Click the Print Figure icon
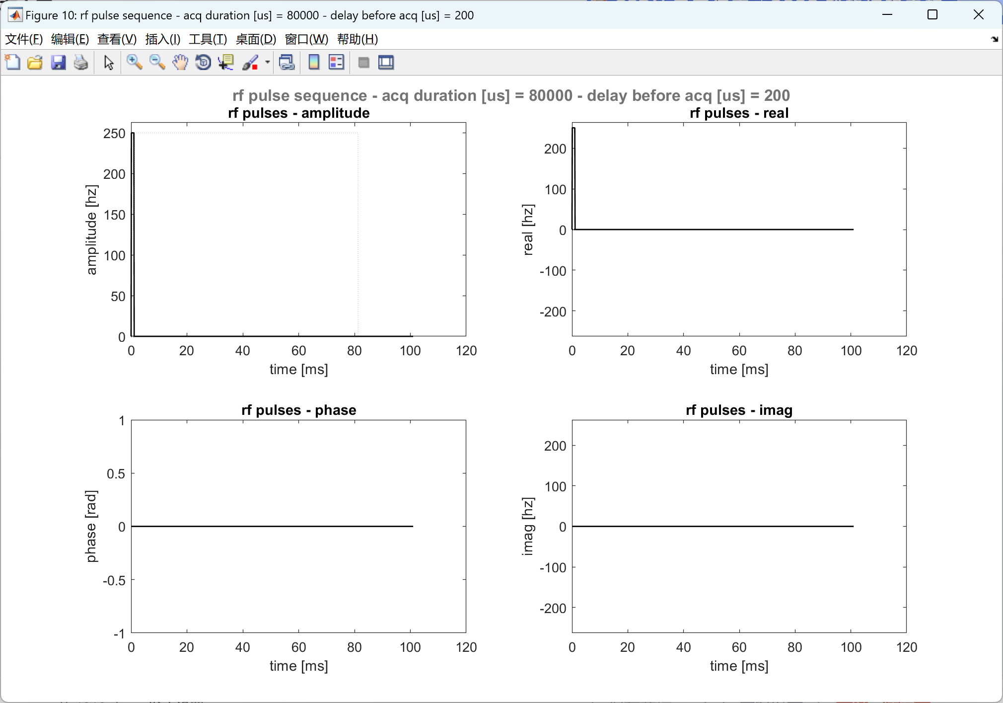Screen dimensions: 1003x703 (80, 63)
